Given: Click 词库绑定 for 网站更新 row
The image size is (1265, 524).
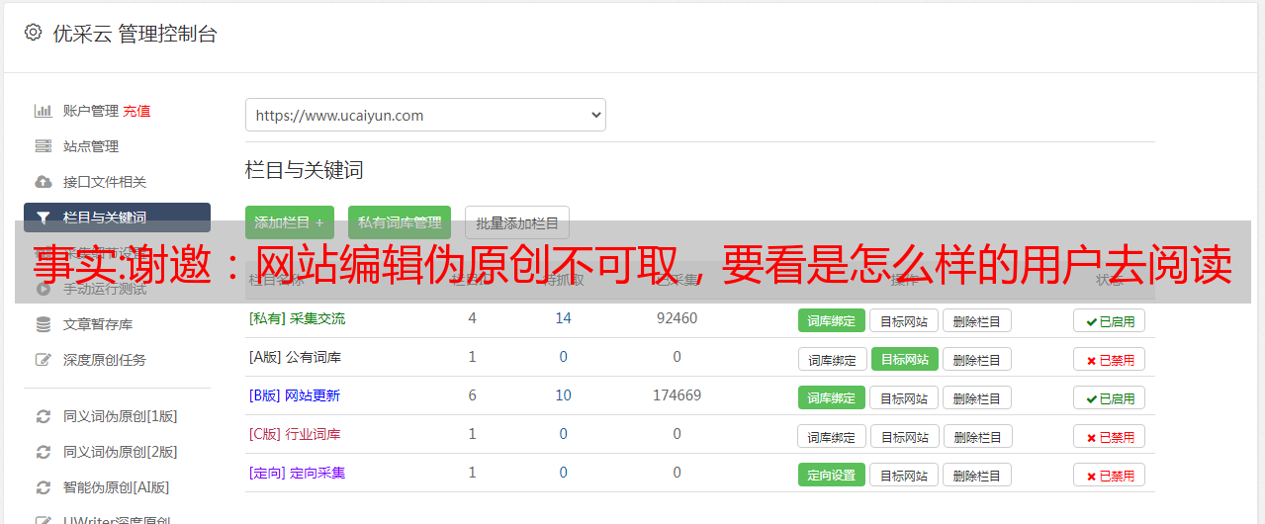Looking at the screenshot, I should pyautogui.click(x=832, y=397).
